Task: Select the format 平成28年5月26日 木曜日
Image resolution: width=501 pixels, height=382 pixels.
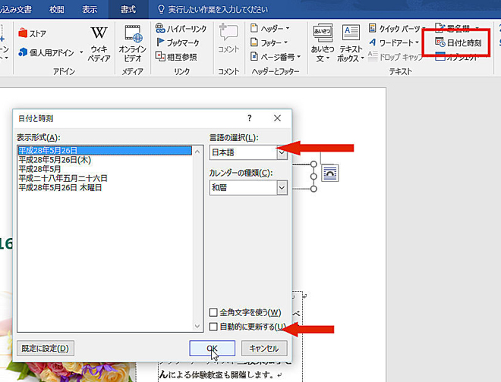Action: click(x=105, y=188)
